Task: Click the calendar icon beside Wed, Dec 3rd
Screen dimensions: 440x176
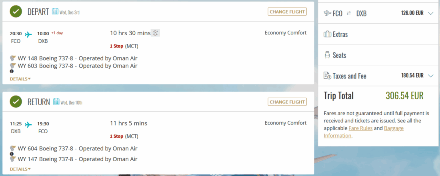Action: (55, 12)
